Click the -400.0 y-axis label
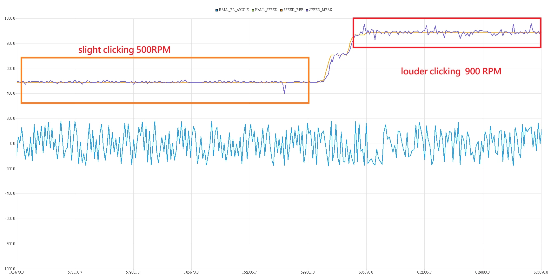Viewport: 551px width, 279px height. pyautogui.click(x=10, y=194)
